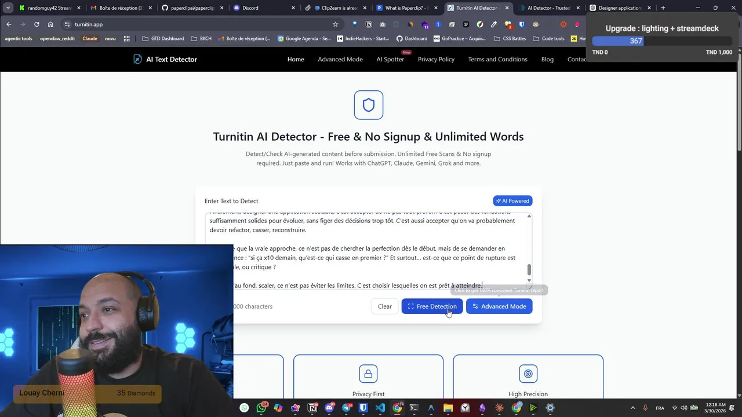742x417 pixels.
Task: Open File Explorer from the taskbar
Action: [448, 408]
